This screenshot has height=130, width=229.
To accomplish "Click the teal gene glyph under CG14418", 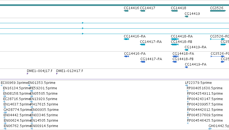I will click(174, 11).
